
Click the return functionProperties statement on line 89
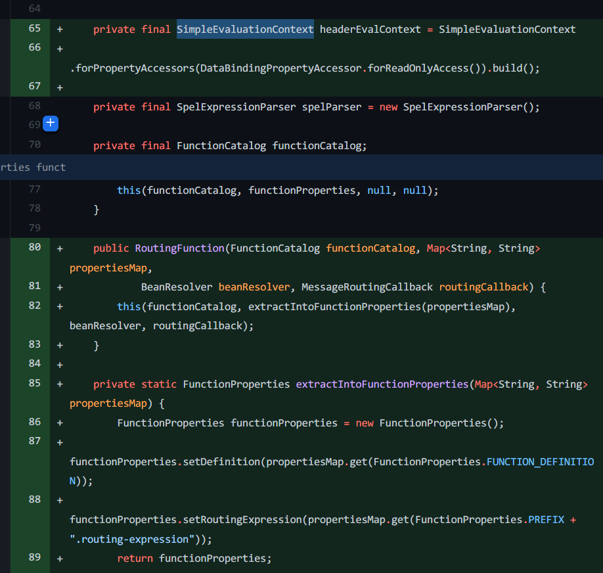[x=194, y=559]
